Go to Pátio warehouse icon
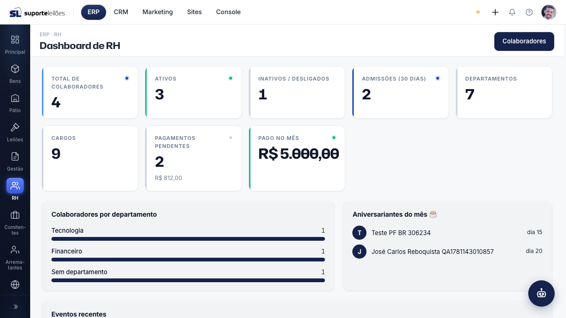The width and height of the screenshot is (566, 318). coord(15,98)
